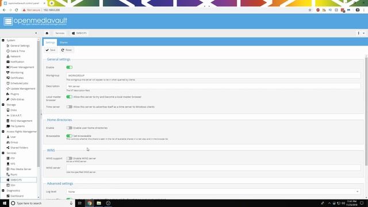
Task: Bookmark this page with the star icon
Action: [310, 10]
